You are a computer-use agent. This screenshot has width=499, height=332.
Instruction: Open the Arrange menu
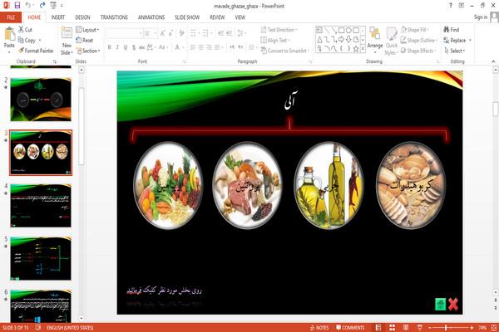pos(375,41)
